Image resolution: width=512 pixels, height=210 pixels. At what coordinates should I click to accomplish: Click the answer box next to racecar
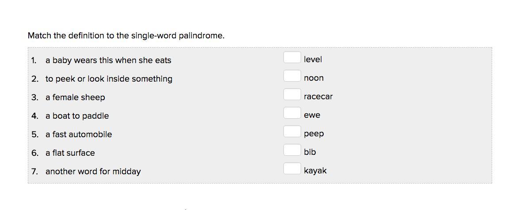(x=292, y=94)
